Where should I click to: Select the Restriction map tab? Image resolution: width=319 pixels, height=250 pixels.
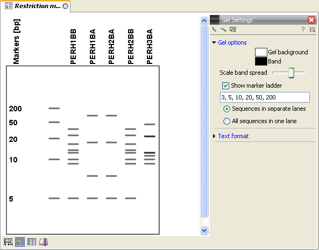(35, 6)
